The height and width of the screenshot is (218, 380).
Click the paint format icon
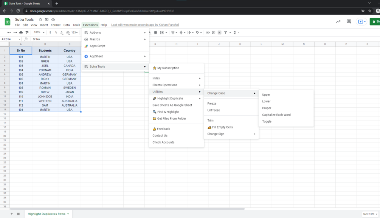point(27,32)
